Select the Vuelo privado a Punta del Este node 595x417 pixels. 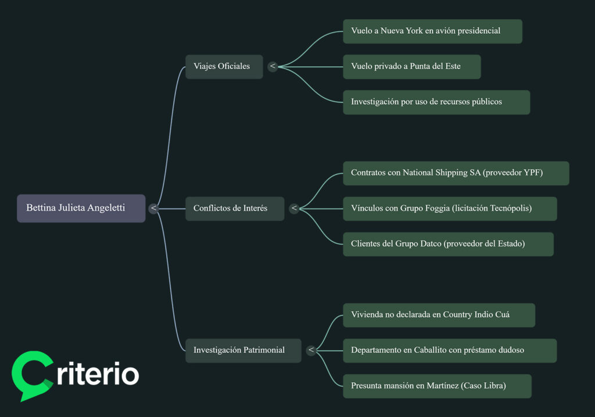tap(411, 66)
